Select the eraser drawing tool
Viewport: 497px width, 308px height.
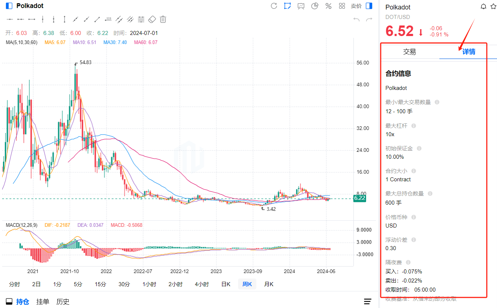[x=152, y=19]
